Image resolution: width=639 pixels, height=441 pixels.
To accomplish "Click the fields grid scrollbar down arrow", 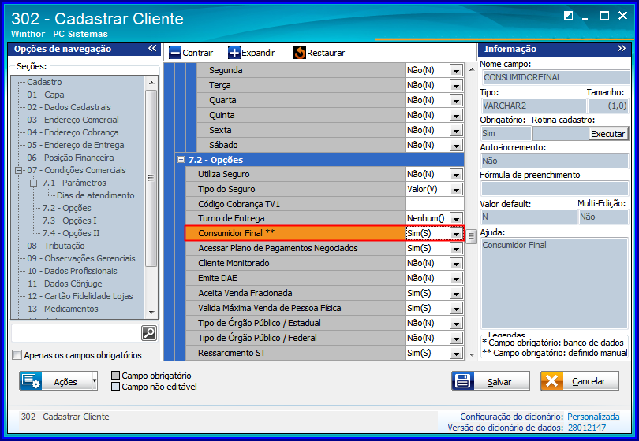I will [472, 354].
